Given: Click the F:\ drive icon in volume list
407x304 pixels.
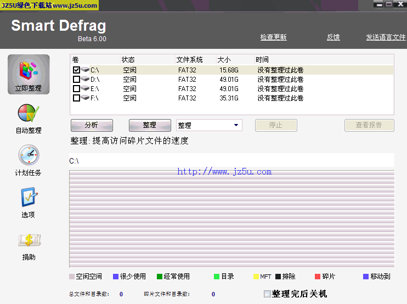Looking at the screenshot, I should coord(85,97).
